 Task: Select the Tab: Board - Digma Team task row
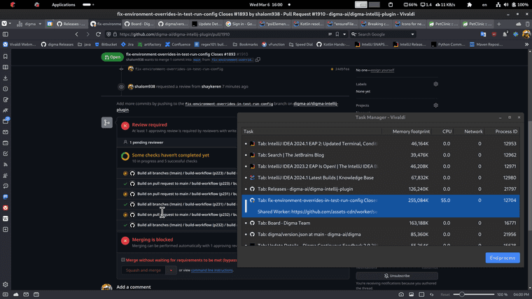(x=381, y=223)
